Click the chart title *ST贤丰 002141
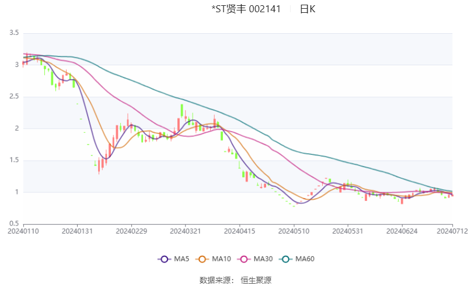The width and height of the screenshot is (471, 286). coord(246,9)
